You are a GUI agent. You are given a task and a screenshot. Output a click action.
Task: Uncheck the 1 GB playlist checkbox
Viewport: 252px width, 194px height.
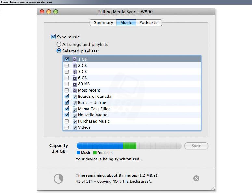(67, 59)
